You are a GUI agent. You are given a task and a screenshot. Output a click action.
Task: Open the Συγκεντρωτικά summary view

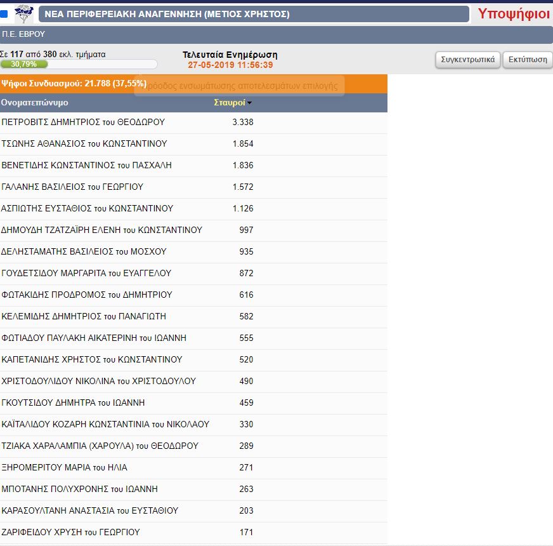point(468,60)
